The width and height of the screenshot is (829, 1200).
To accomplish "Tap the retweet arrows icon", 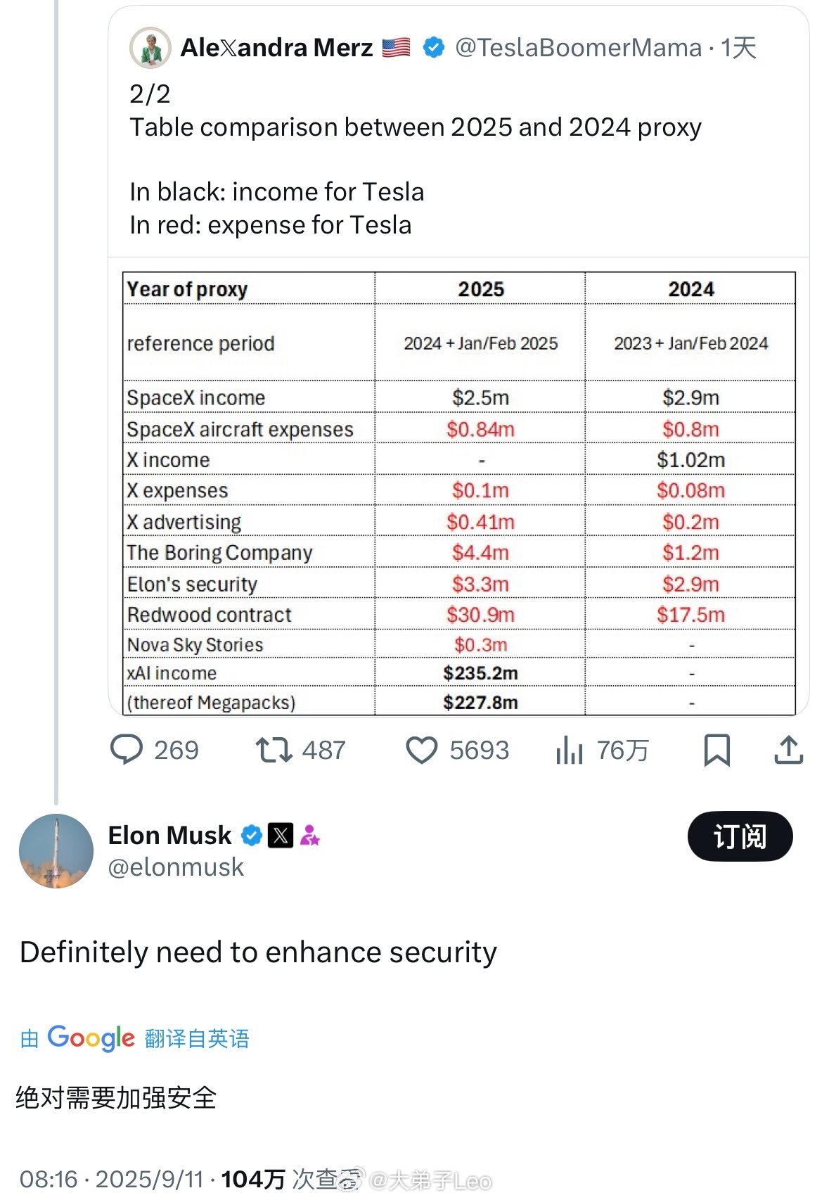I will (274, 750).
